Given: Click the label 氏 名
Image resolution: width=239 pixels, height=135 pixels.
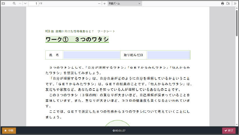Looking at the screenshot, I should coord(54,55).
